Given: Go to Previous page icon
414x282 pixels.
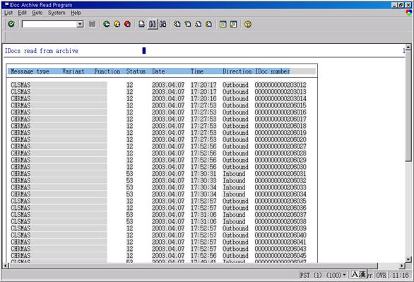Looking at the screenshot, I should [188, 24].
